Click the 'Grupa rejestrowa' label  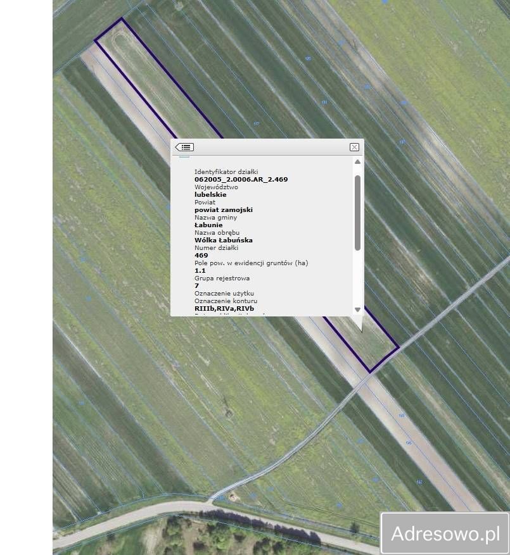[222, 278]
